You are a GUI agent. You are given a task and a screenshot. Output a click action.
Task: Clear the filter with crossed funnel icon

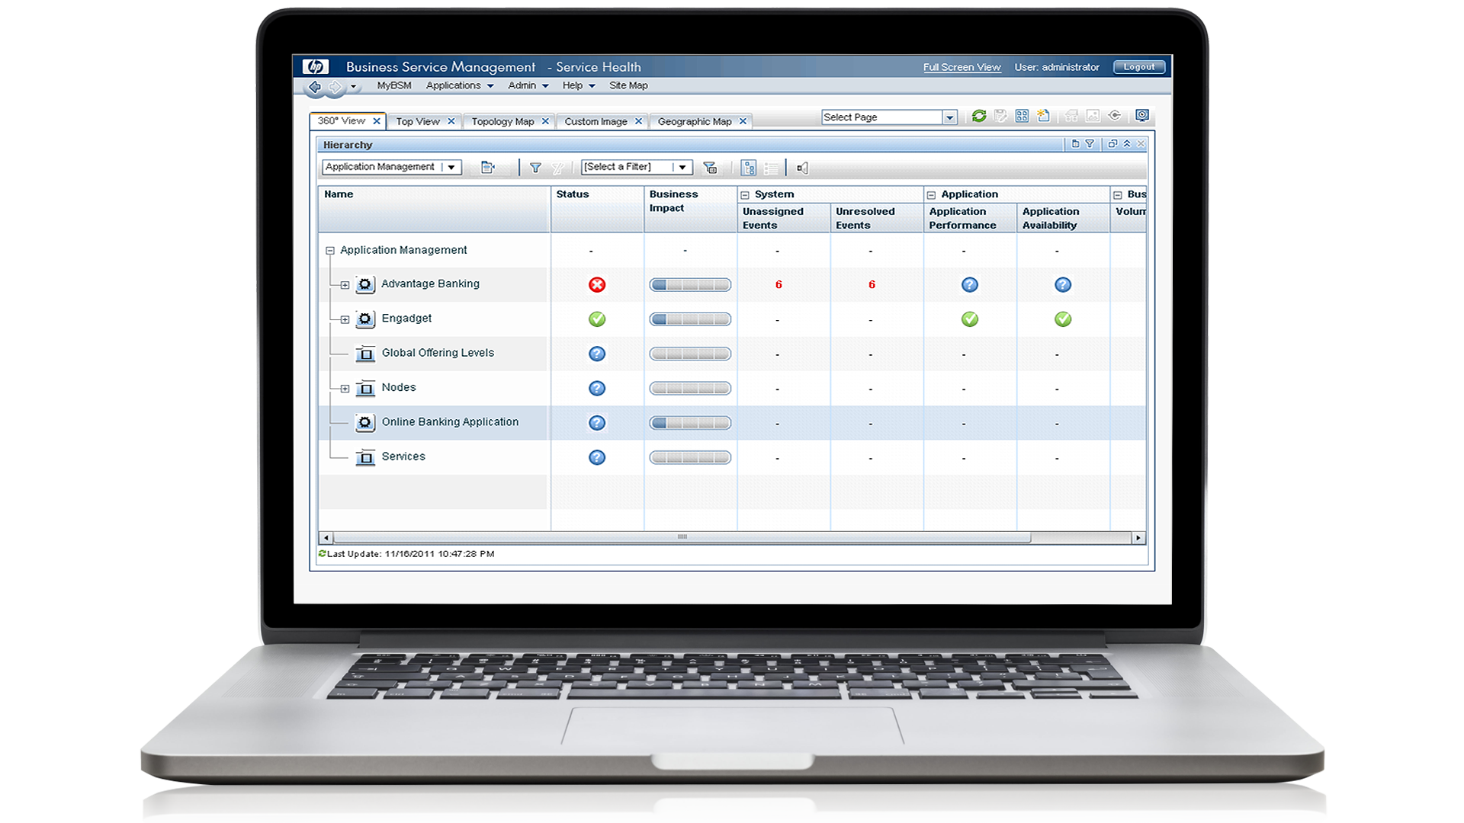click(557, 168)
